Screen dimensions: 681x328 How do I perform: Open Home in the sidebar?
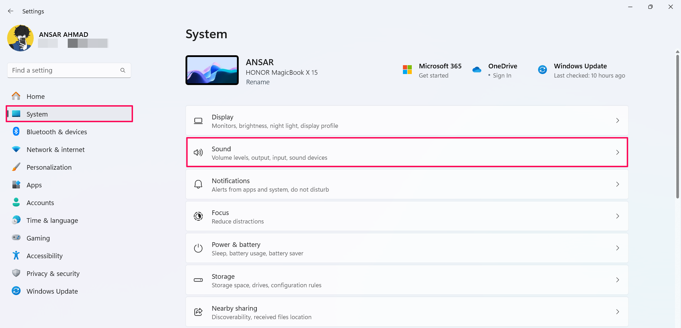pyautogui.click(x=69, y=96)
